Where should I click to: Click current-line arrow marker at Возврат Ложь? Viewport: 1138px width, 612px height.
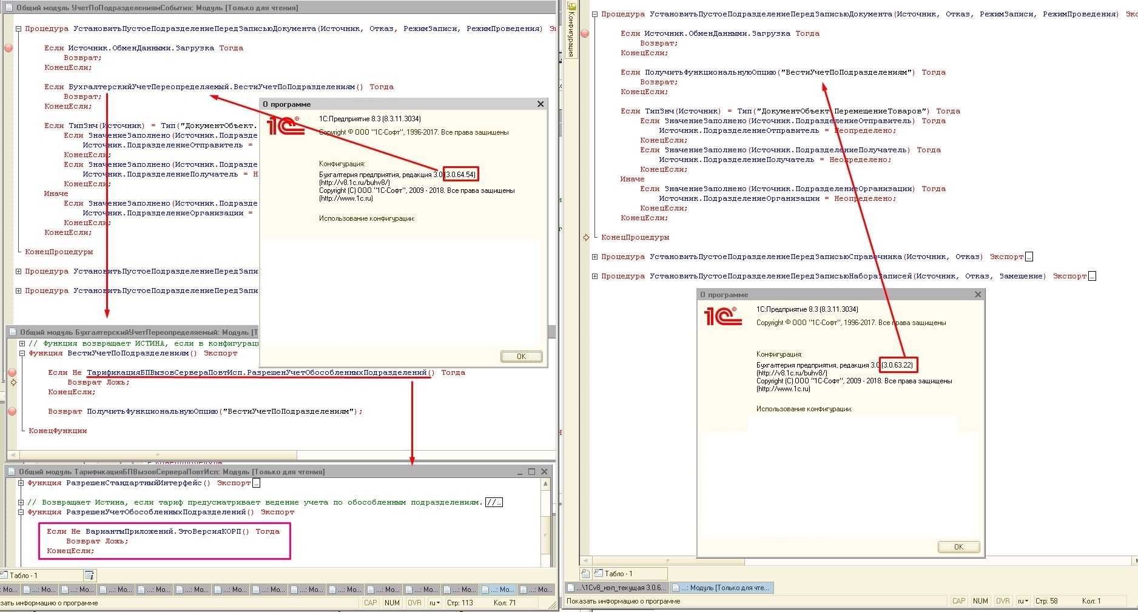click(13, 382)
